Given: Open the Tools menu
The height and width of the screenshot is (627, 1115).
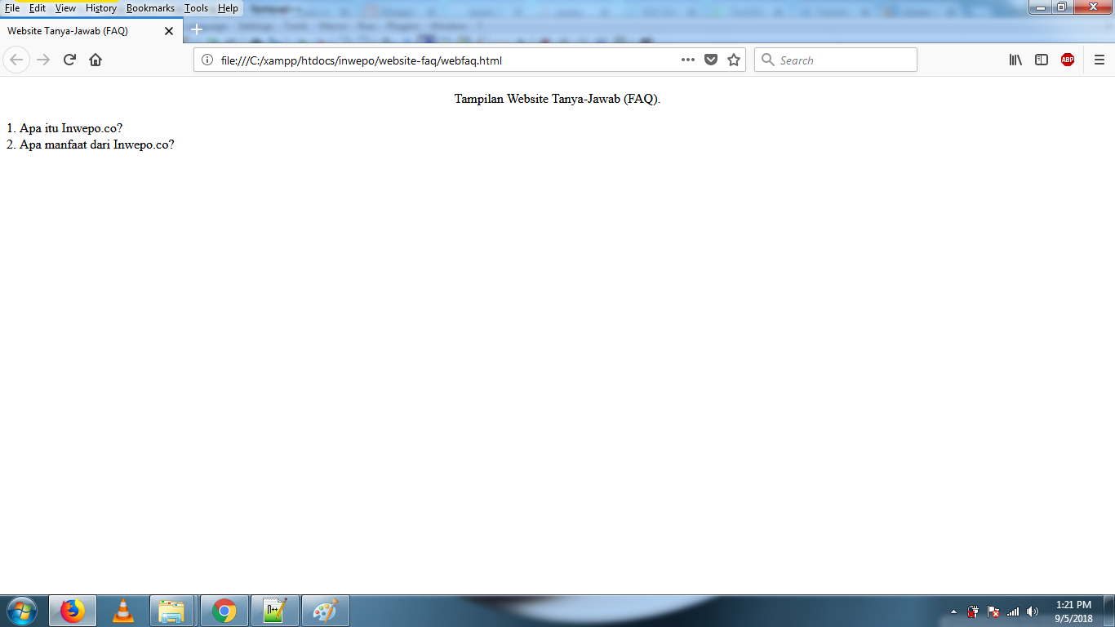Looking at the screenshot, I should (197, 8).
